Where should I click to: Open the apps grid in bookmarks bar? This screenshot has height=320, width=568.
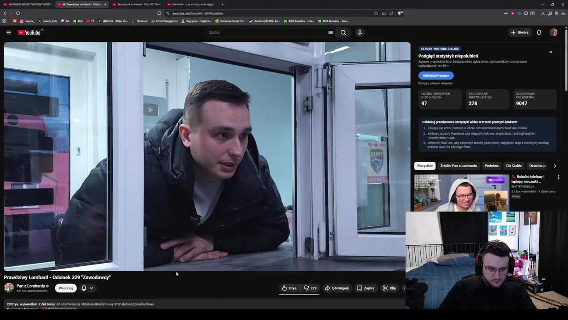click(4, 21)
